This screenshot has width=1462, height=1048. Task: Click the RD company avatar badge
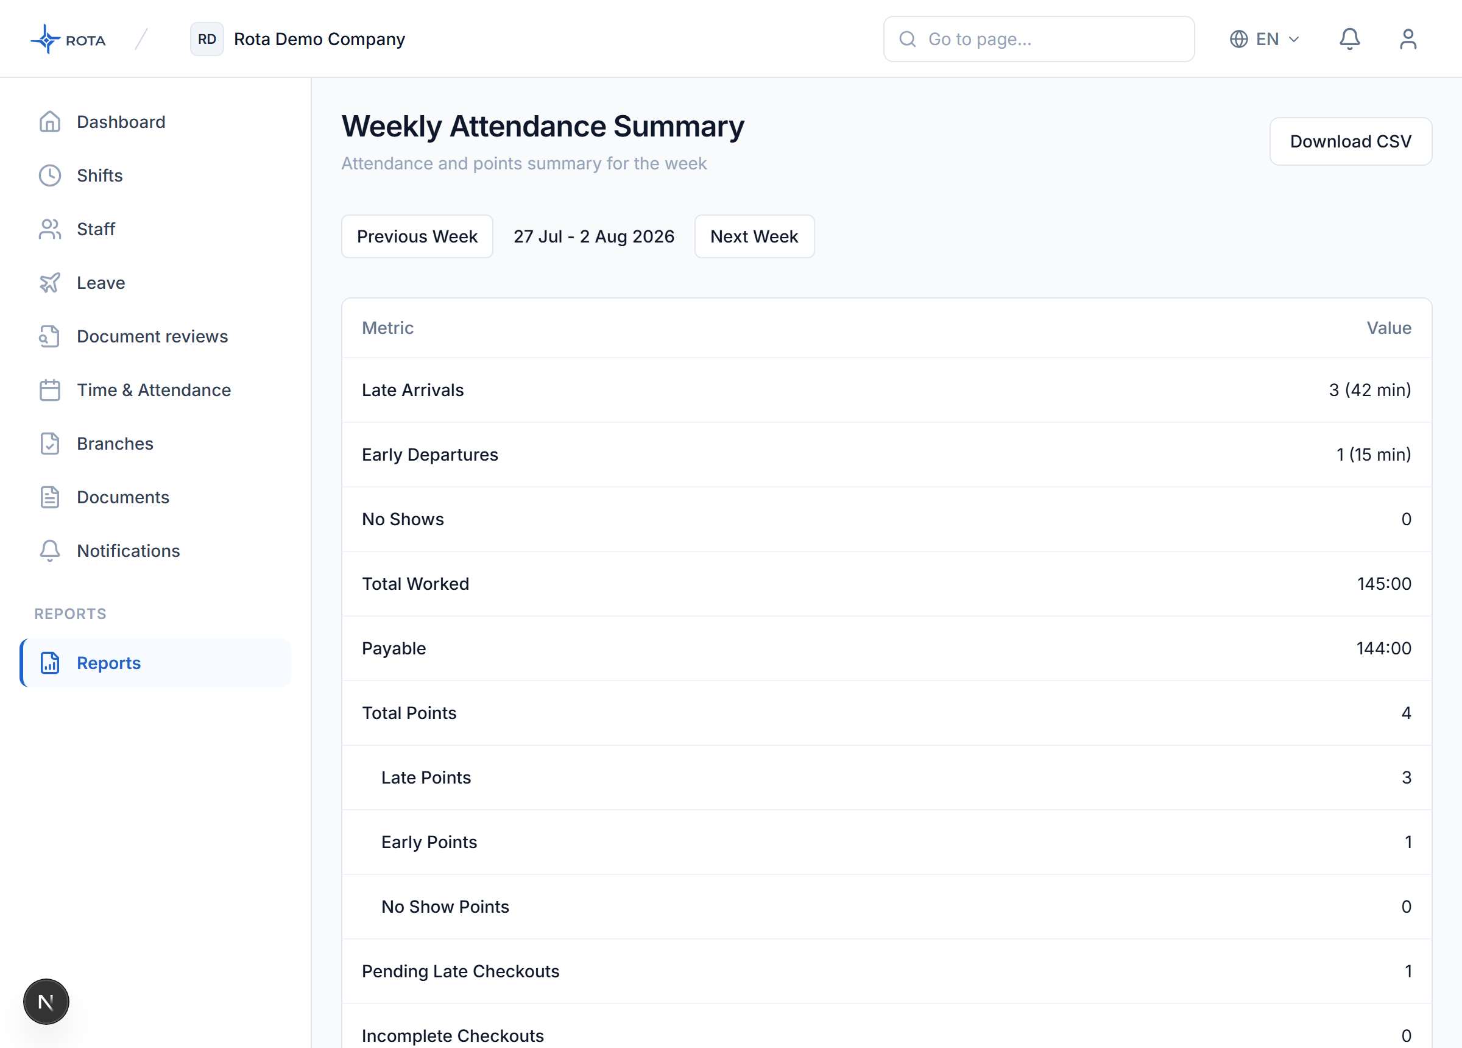click(x=207, y=40)
